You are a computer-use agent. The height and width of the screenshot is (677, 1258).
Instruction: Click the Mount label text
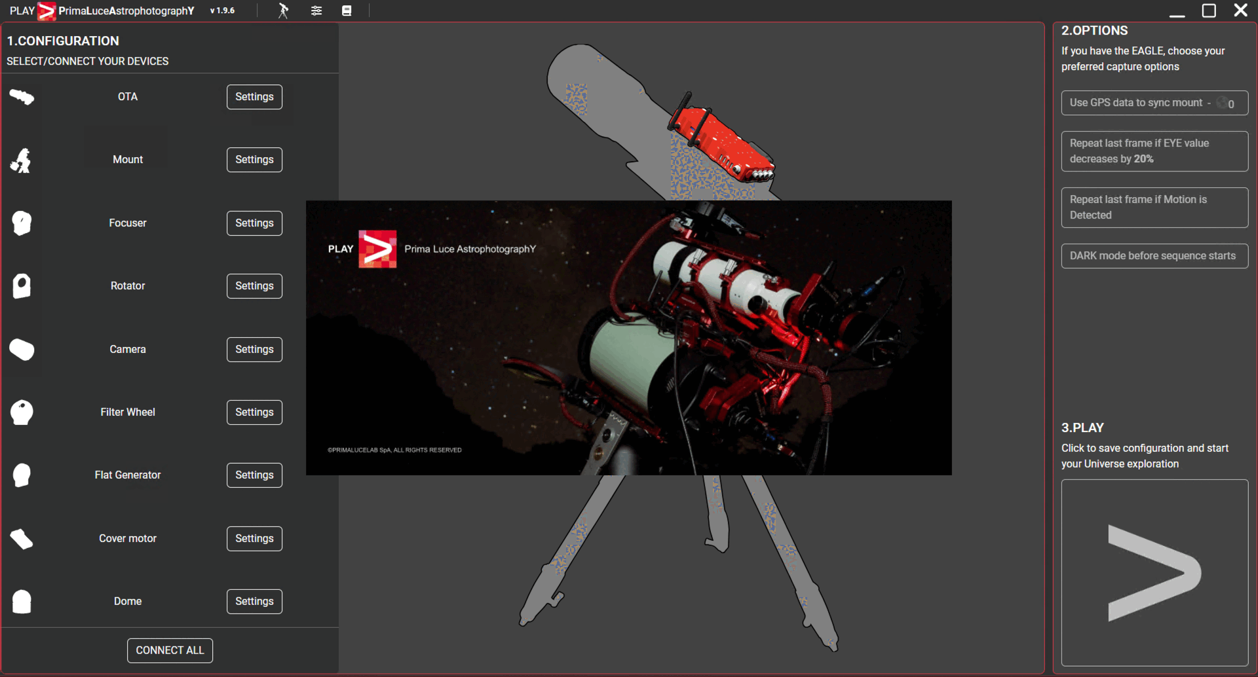tap(128, 160)
